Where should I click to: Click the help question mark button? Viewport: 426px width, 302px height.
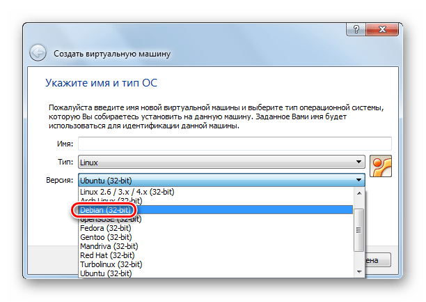(x=355, y=31)
